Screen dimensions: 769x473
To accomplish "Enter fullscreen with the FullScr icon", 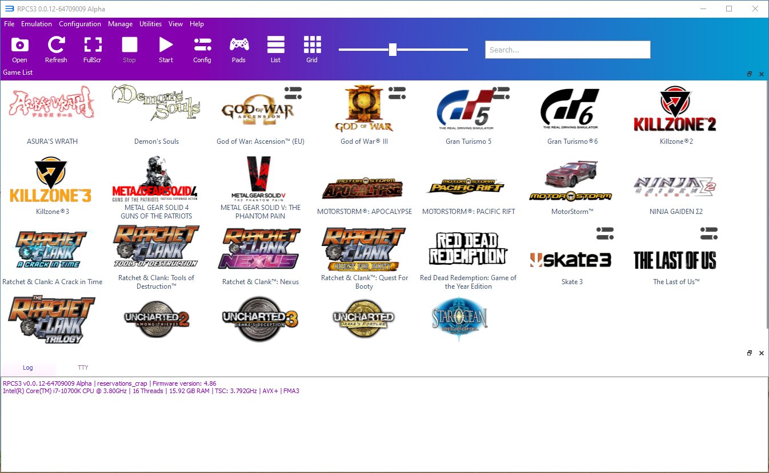I will click(x=92, y=48).
